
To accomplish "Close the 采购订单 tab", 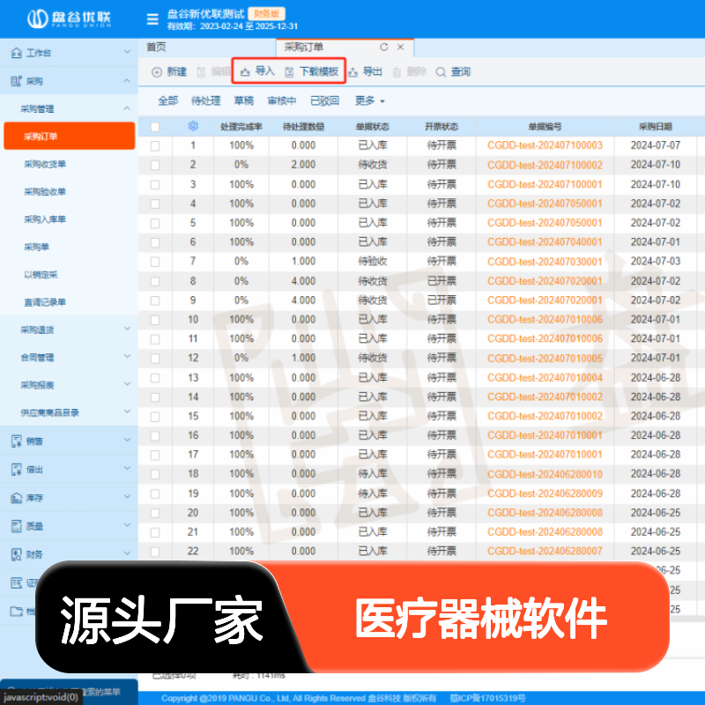I will (x=400, y=47).
